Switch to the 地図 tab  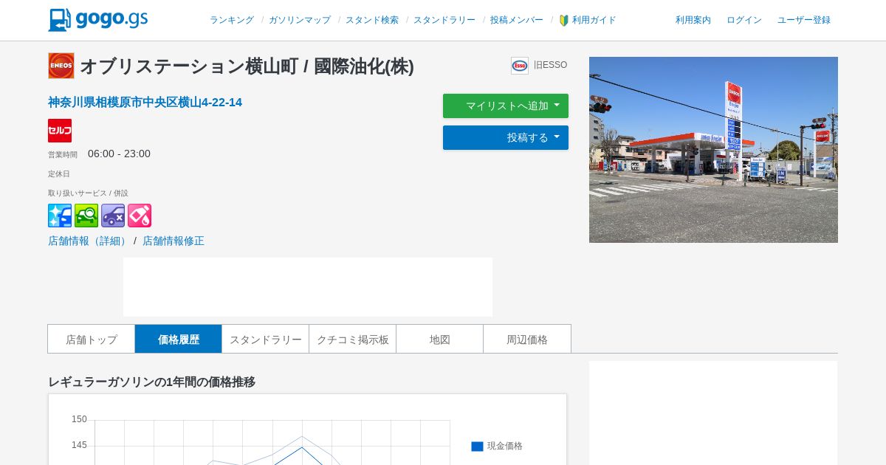point(440,339)
